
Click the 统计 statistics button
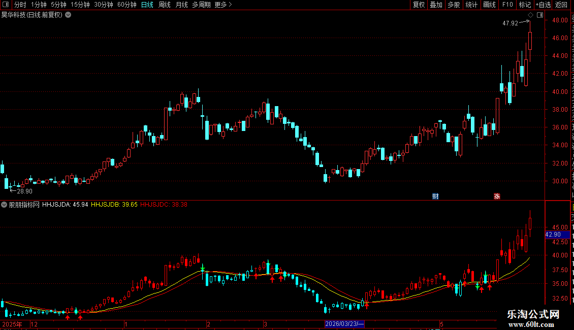point(471,5)
